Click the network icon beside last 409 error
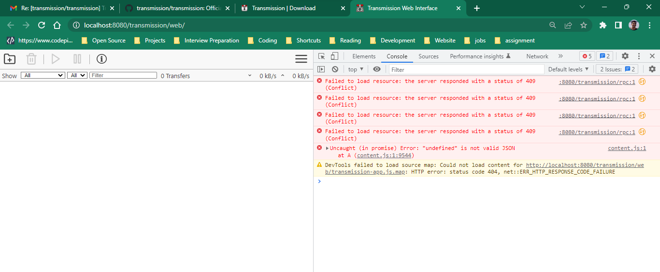 click(642, 132)
